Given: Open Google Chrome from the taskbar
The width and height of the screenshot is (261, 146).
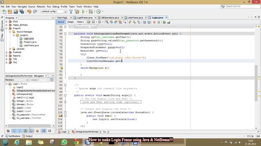Looking at the screenshot, I should tap(76, 142).
